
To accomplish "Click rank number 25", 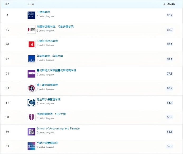I will click(x=7, y=74).
